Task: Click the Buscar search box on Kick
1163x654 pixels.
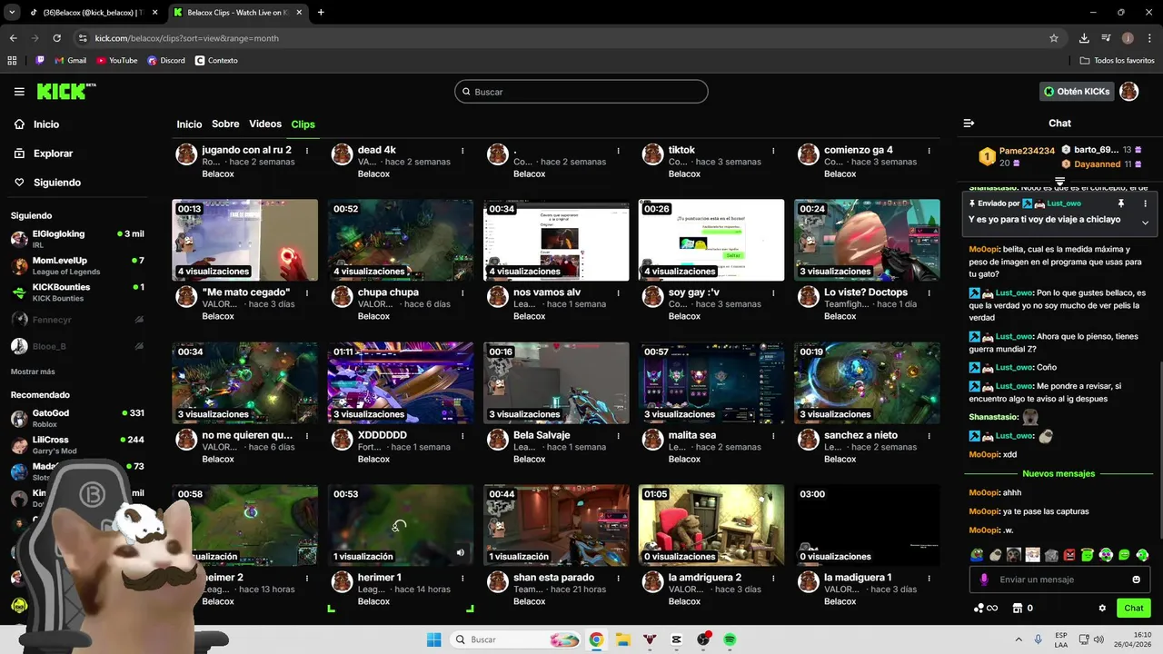Action: 581,92
